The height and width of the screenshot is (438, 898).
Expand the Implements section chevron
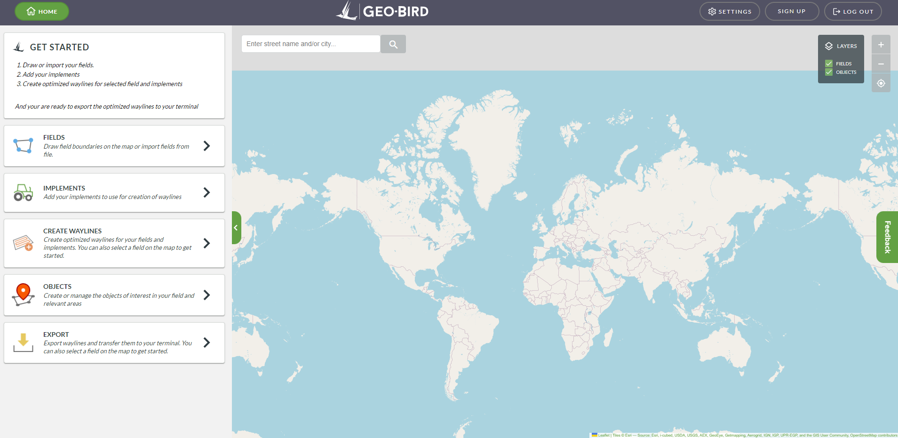(x=207, y=192)
